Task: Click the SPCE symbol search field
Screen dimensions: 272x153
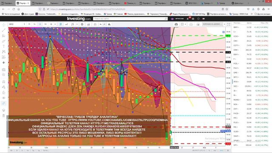Action: tap(15, 24)
